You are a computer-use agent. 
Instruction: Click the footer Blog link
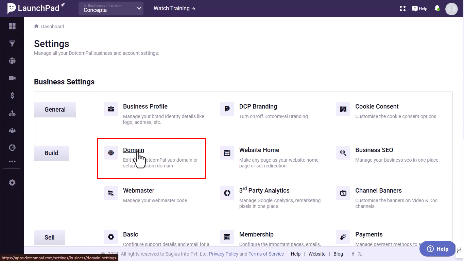coord(338,254)
